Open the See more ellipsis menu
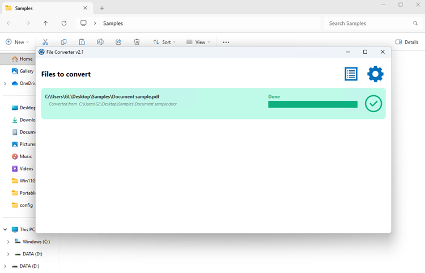The width and height of the screenshot is (425, 273). pos(226,42)
